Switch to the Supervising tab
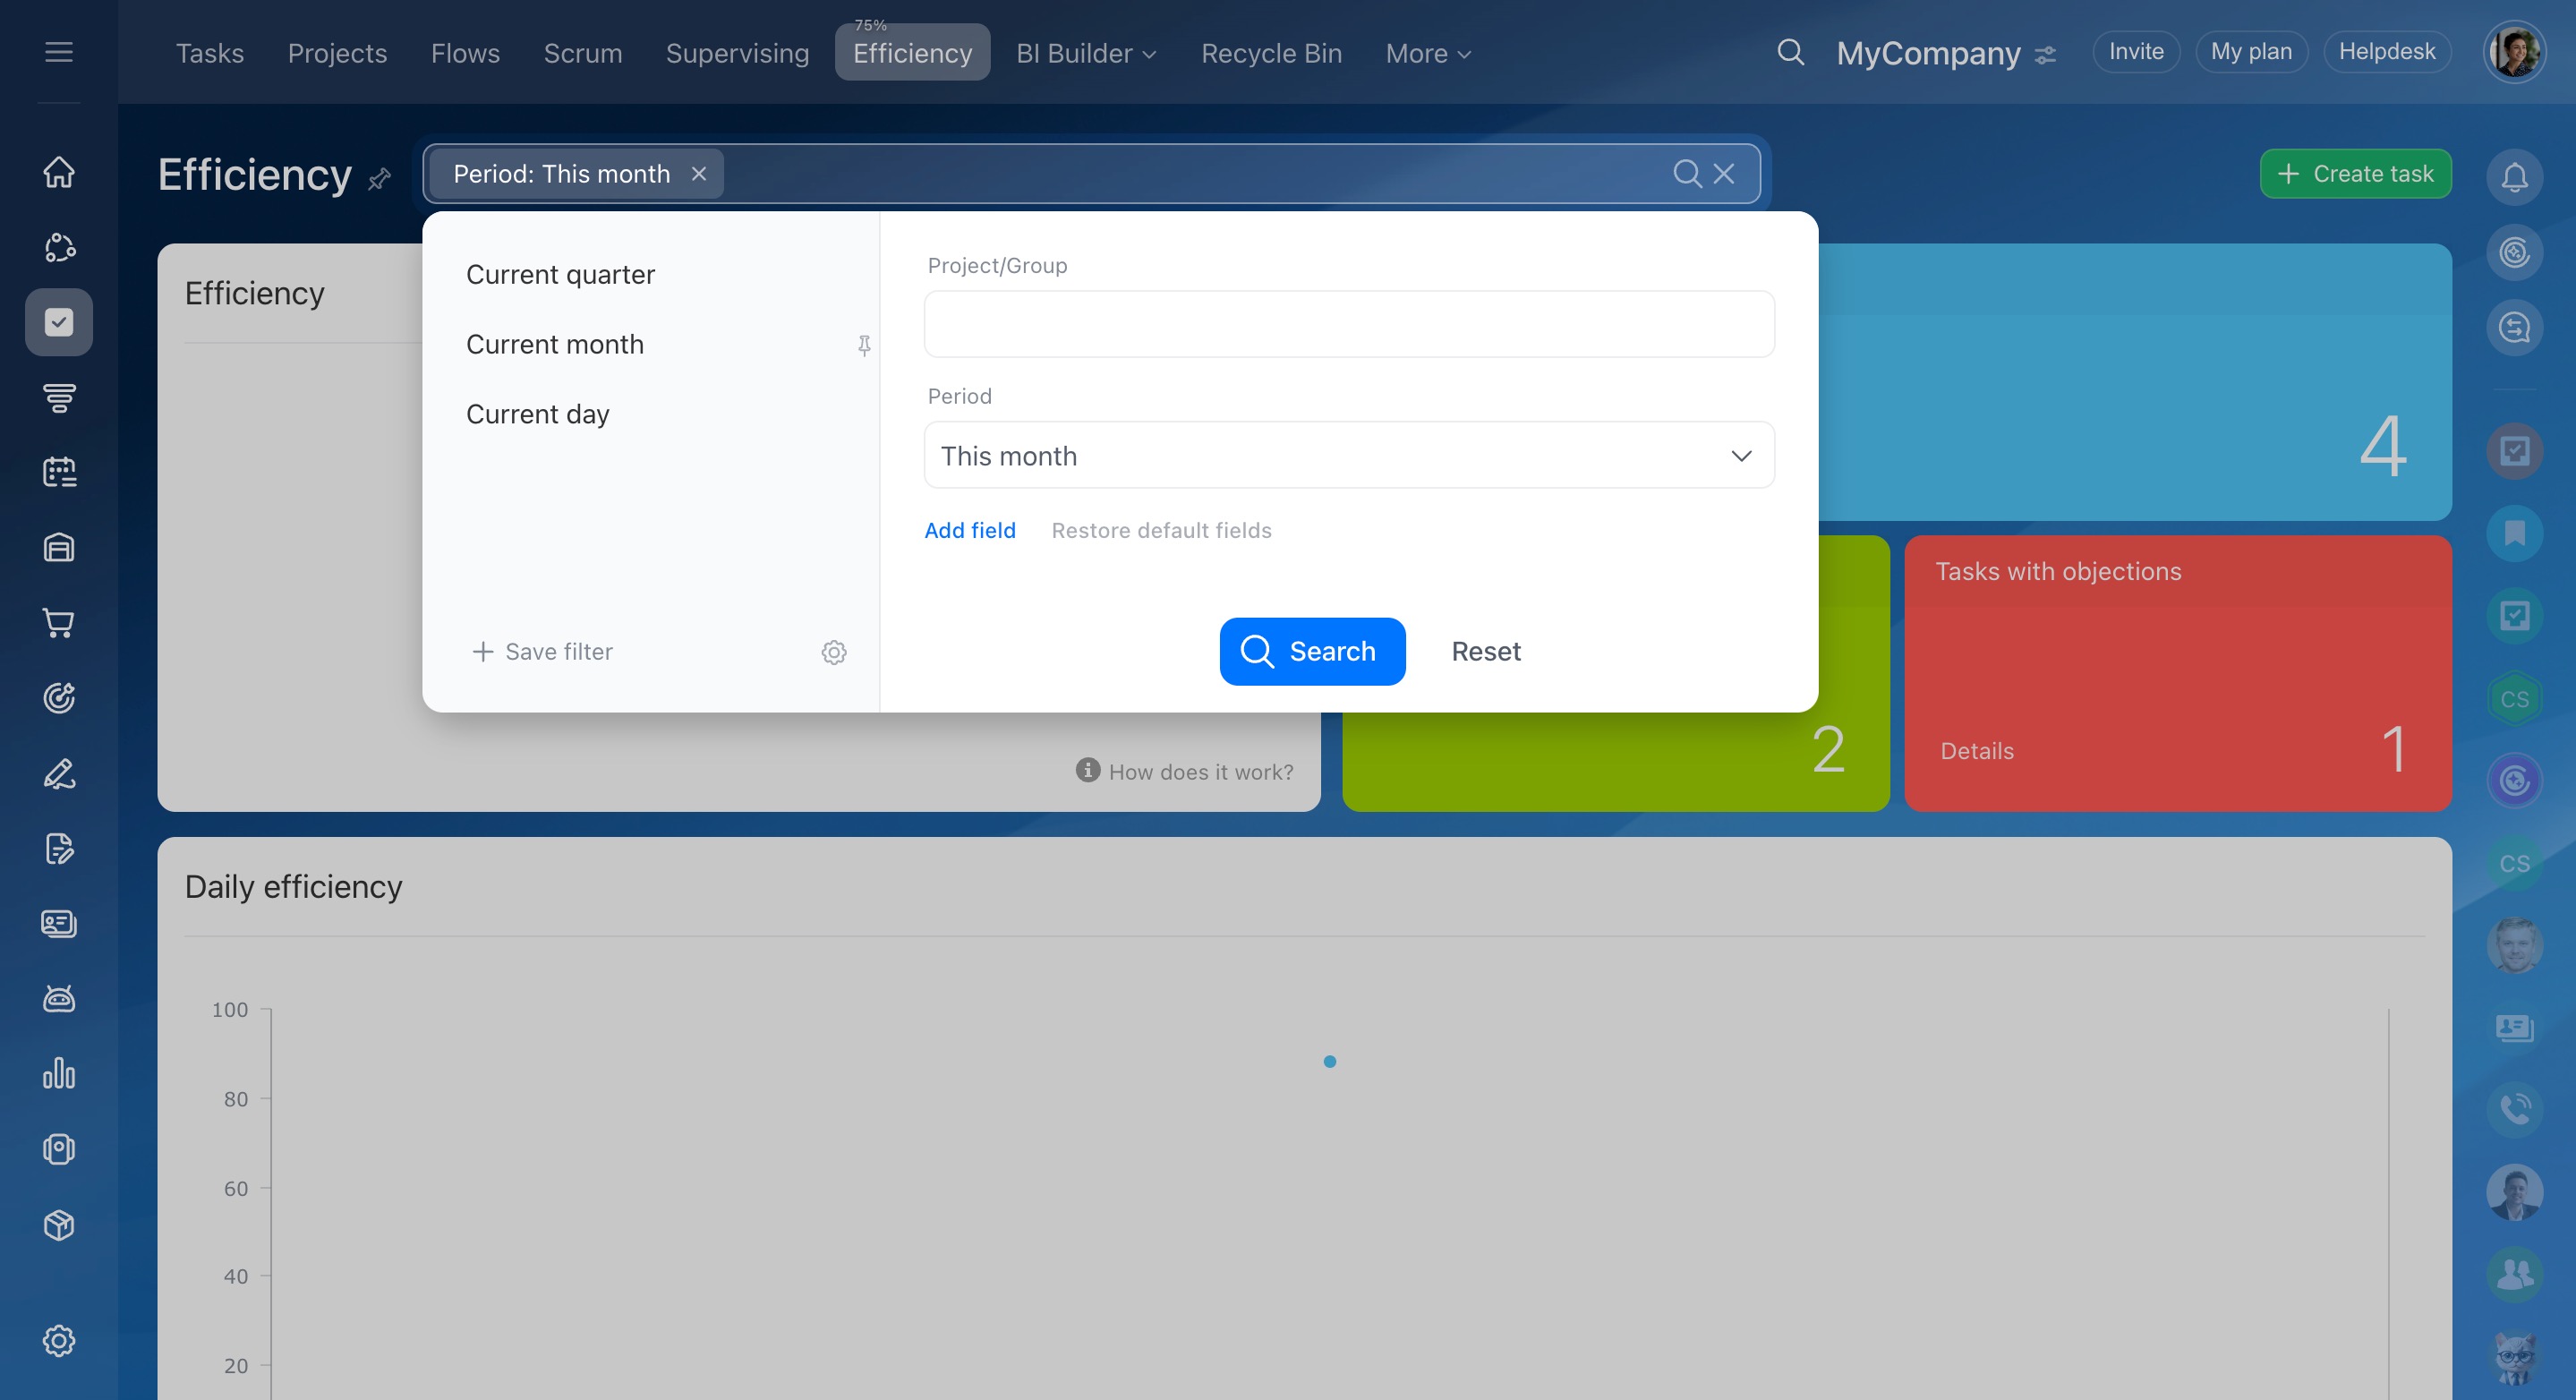 point(737,53)
